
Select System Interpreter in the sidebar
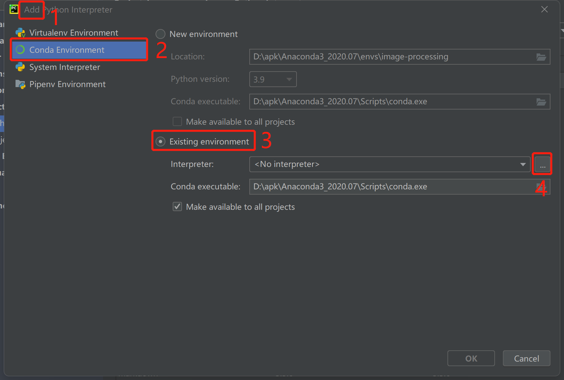pos(79,67)
